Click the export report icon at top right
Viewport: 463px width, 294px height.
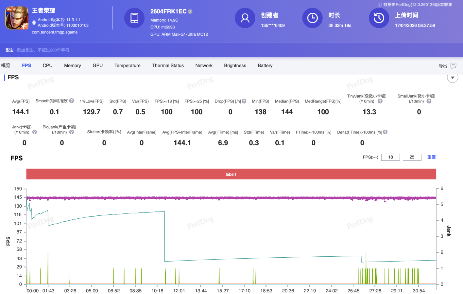tap(453, 66)
